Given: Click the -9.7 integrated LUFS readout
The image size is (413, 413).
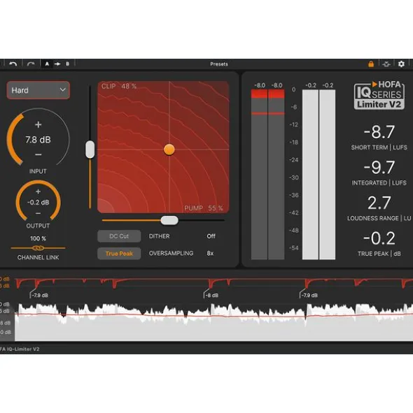Looking at the screenshot, I should [x=379, y=167].
